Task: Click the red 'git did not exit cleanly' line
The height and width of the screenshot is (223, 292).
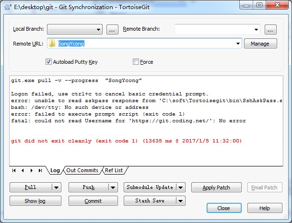Action: (x=126, y=141)
